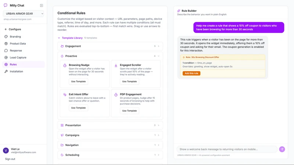Click 'Rule: 30s Browsing Discount Offer' title
The height and width of the screenshot is (165, 294).
202,57
